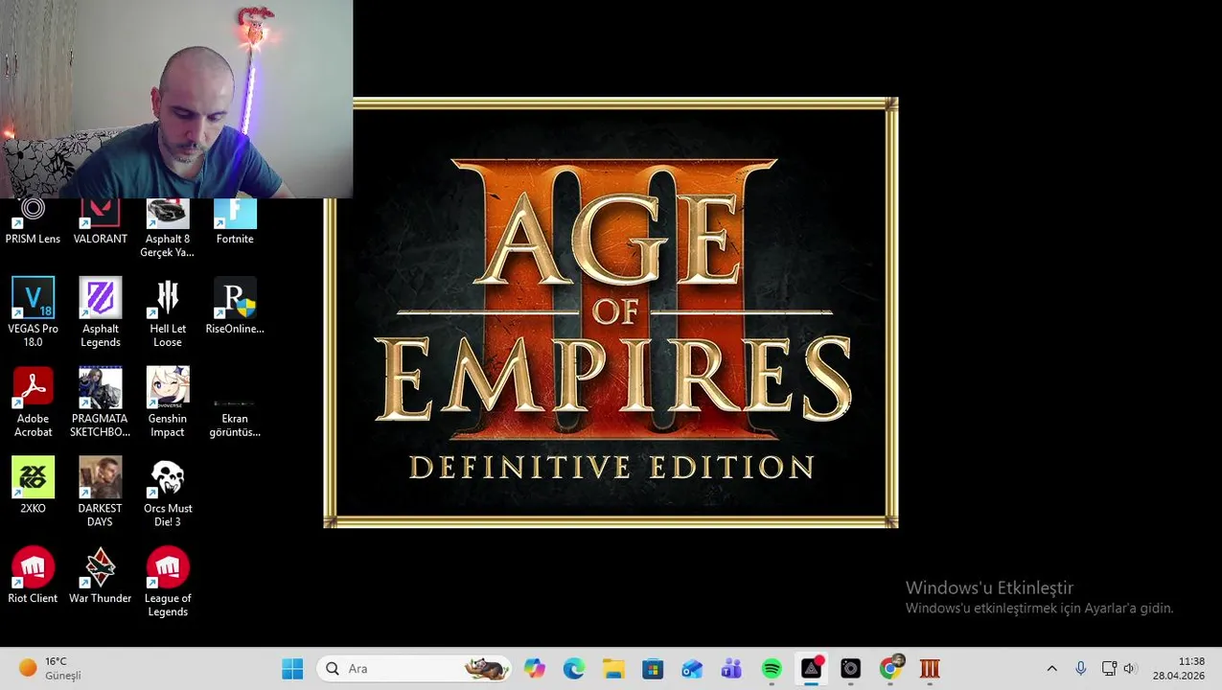Launch Microsoft Edge from taskbar

[574, 669]
